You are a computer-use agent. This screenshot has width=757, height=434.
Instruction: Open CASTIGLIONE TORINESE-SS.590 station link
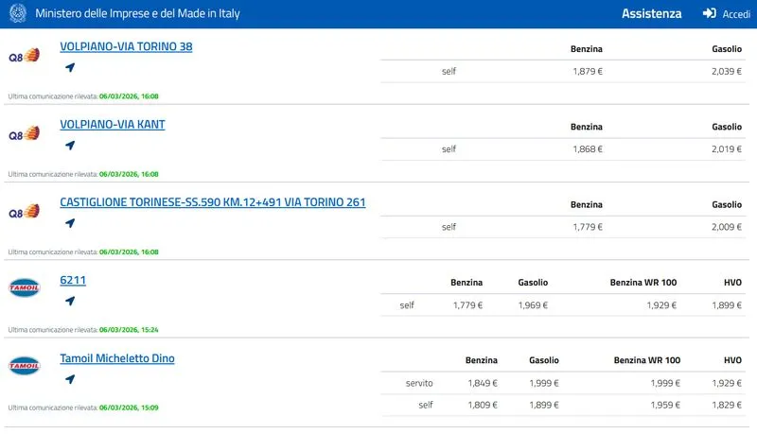click(x=212, y=202)
